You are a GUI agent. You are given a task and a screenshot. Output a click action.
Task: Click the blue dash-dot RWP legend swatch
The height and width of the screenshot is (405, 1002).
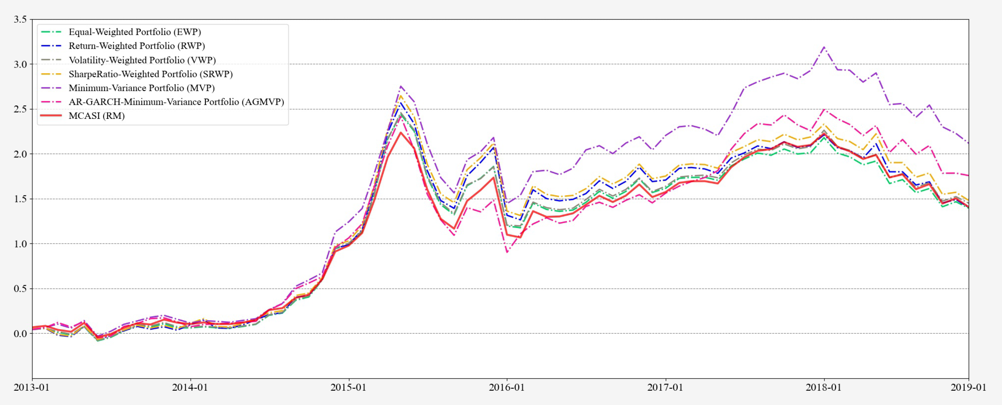coord(51,46)
